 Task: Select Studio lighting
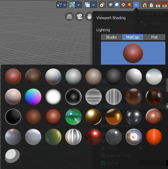pyautogui.click(x=111, y=37)
